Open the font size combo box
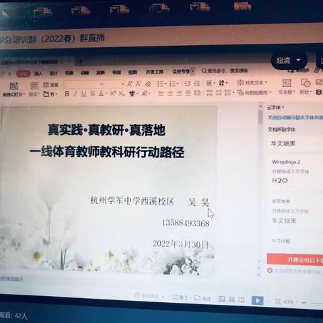The height and width of the screenshot is (323, 323). 114,84
